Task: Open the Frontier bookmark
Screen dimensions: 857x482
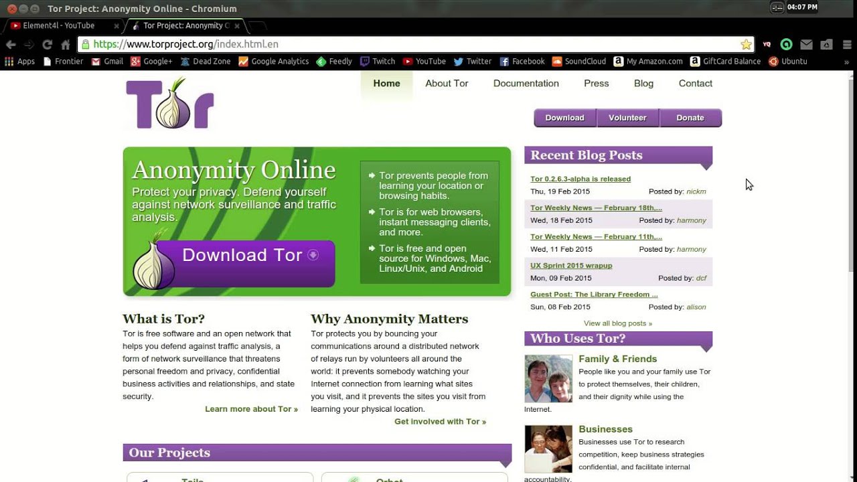Action: tap(63, 61)
